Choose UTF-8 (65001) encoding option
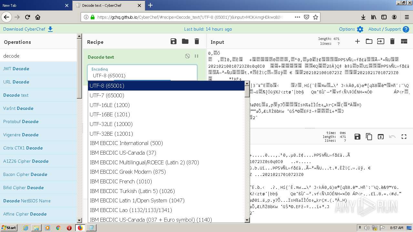 coord(166,86)
